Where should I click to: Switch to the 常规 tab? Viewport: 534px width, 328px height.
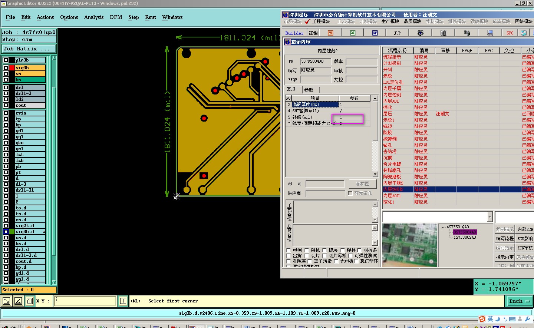[291, 89]
